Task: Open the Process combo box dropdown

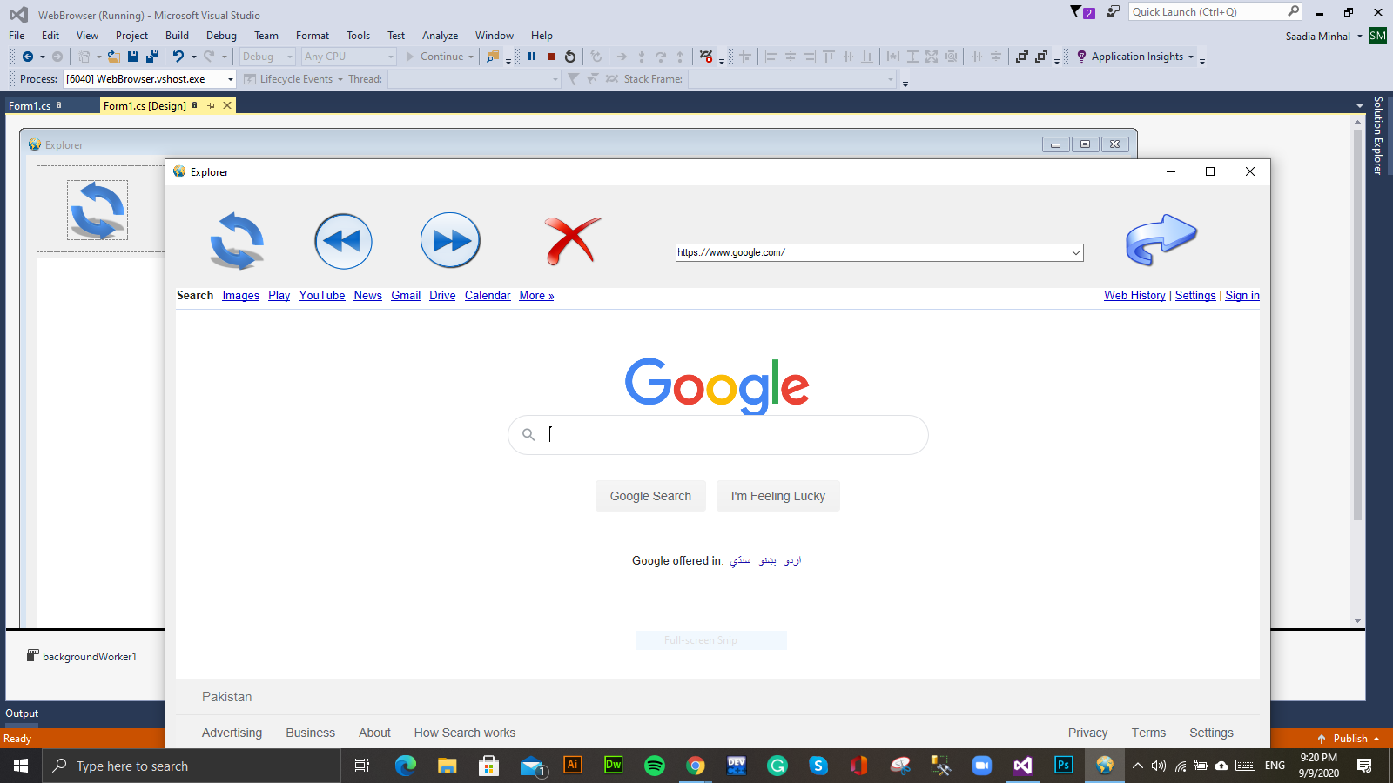Action: click(x=228, y=78)
